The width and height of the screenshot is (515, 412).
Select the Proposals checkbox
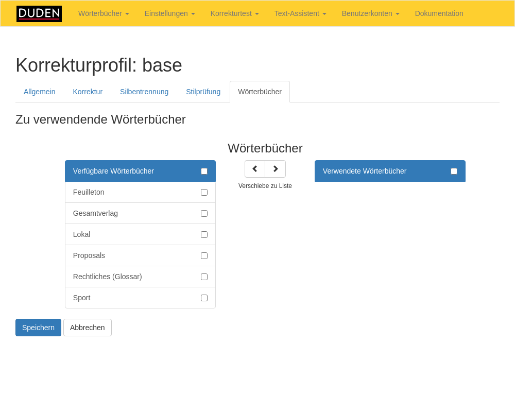tap(204, 255)
